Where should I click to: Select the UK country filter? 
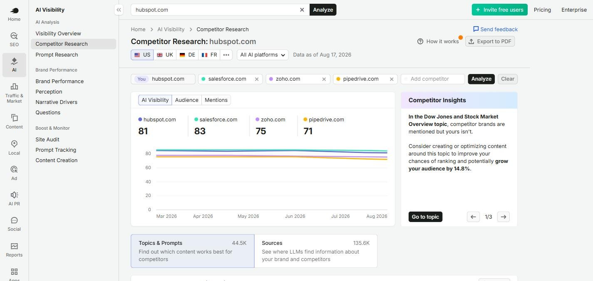pos(165,55)
